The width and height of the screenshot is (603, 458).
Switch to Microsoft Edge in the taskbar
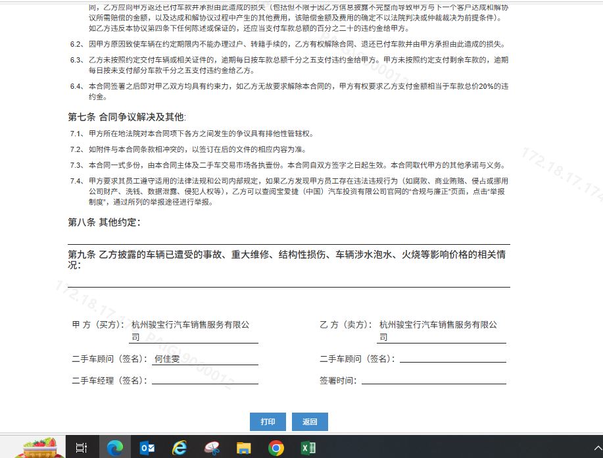pyautogui.click(x=114, y=447)
